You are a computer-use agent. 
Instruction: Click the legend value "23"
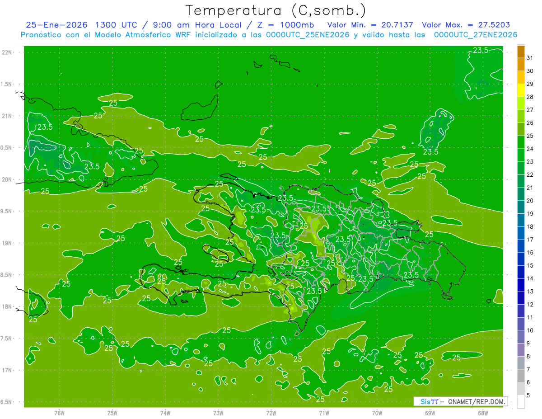click(530, 162)
